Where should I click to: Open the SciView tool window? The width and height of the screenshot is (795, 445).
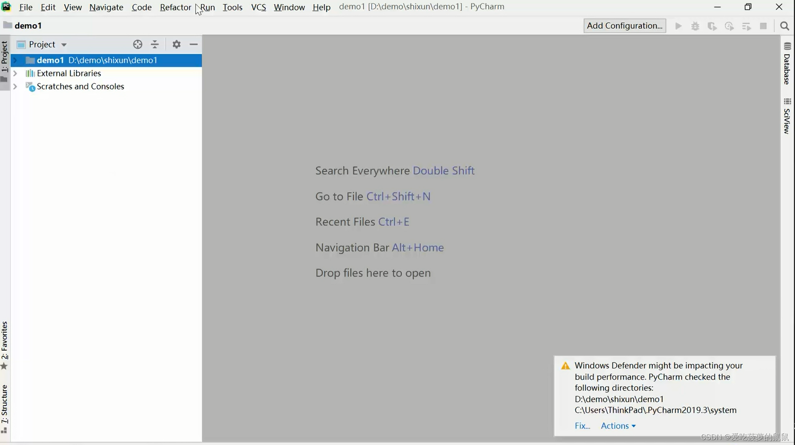point(787,116)
